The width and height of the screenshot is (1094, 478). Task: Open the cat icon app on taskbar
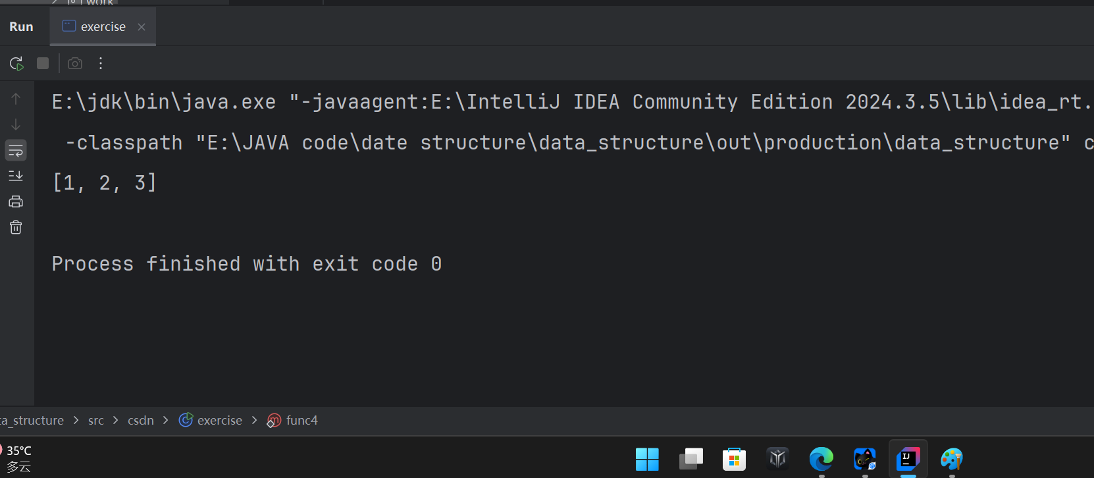pyautogui.click(x=865, y=459)
